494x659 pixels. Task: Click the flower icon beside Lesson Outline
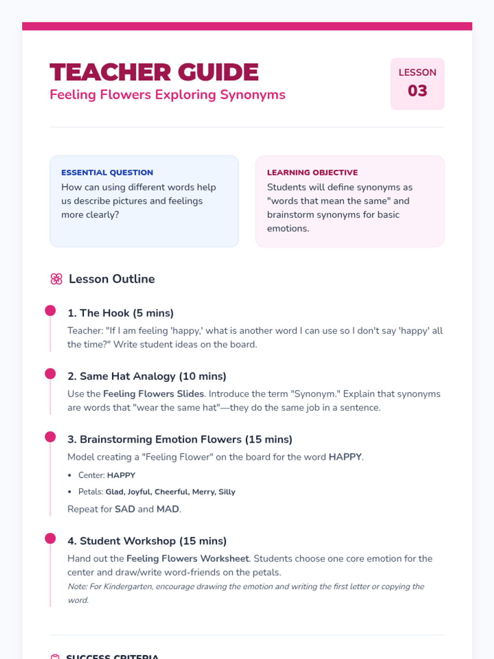pyautogui.click(x=56, y=279)
